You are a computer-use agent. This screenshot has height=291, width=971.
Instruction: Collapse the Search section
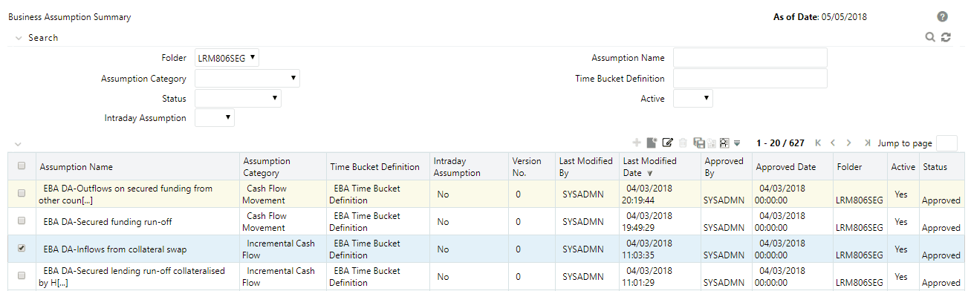coord(19,38)
